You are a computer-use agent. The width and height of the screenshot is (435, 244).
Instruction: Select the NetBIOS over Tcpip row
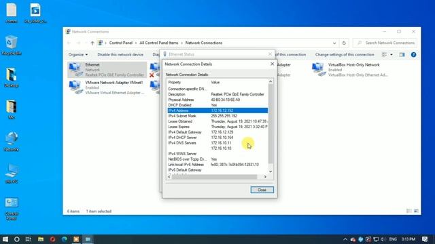(217, 159)
